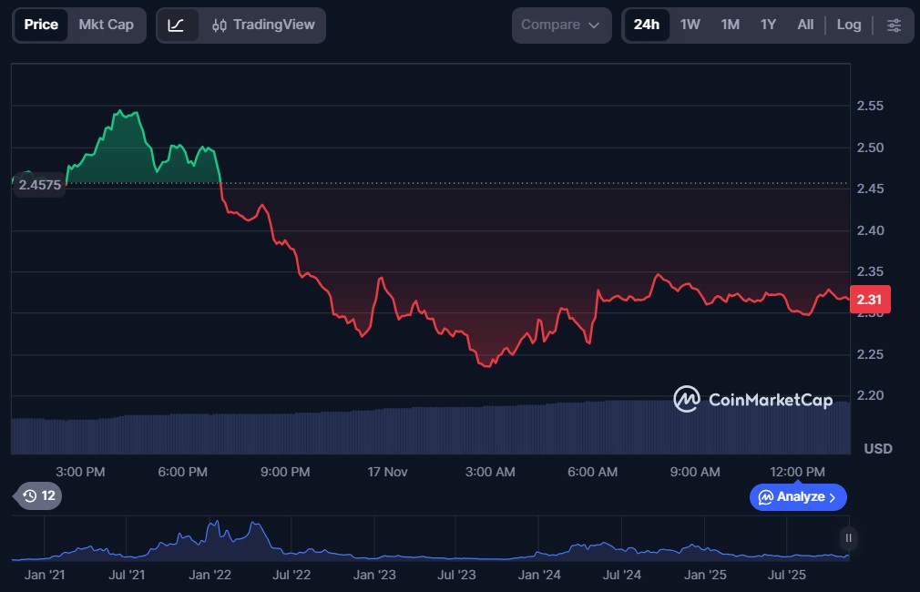Viewport: 920px width, 592px height.
Task: Select the line chart view icon
Action: coord(177,26)
